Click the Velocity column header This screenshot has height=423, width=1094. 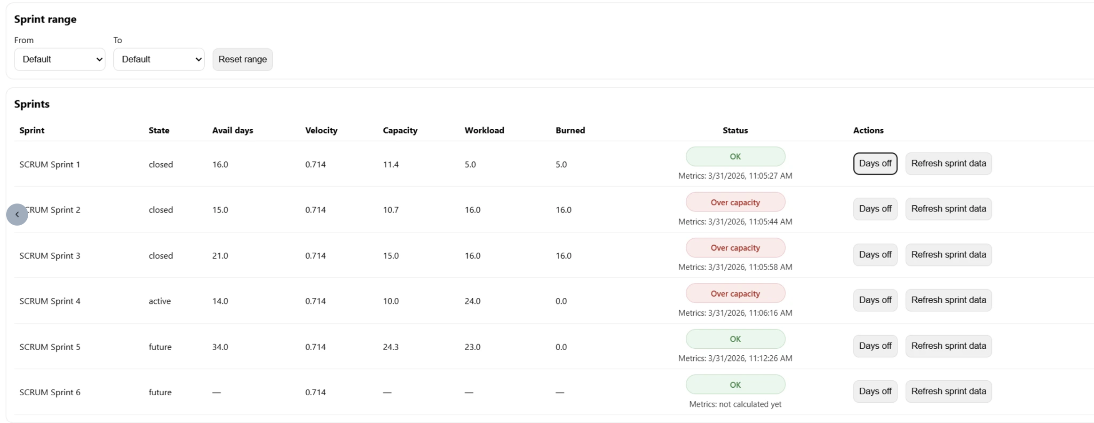321,130
